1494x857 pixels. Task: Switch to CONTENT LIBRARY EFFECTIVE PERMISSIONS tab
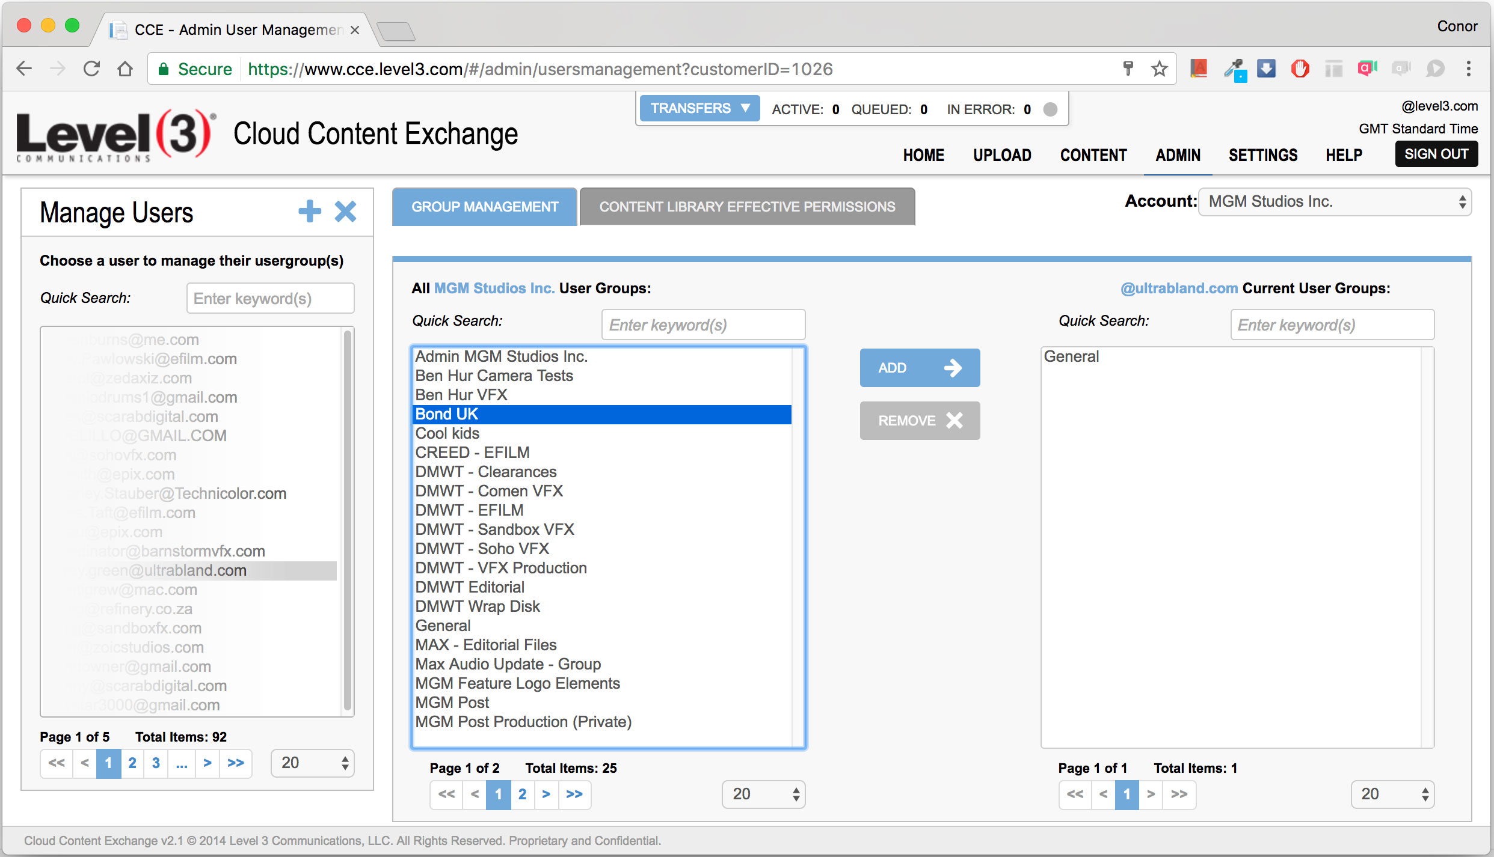[747, 207]
